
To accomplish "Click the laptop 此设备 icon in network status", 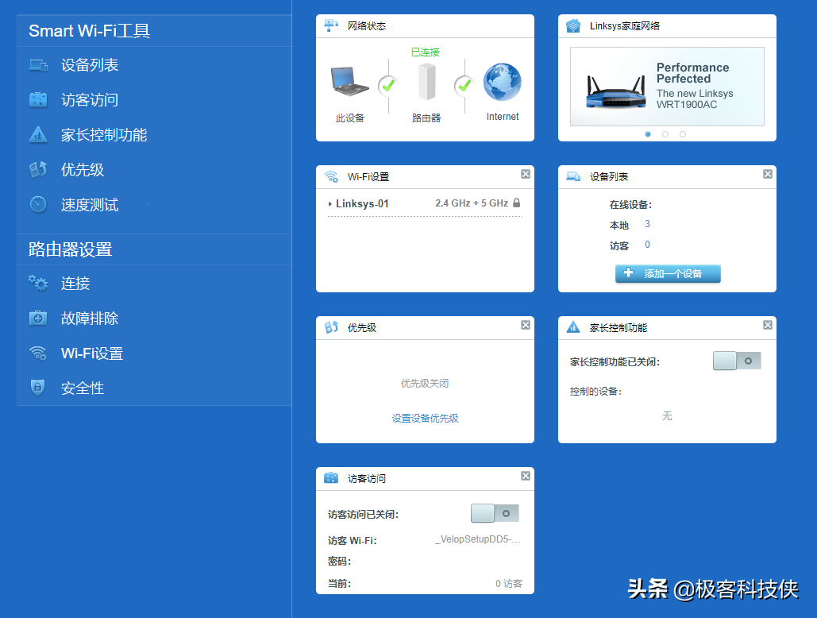I will pyautogui.click(x=349, y=82).
